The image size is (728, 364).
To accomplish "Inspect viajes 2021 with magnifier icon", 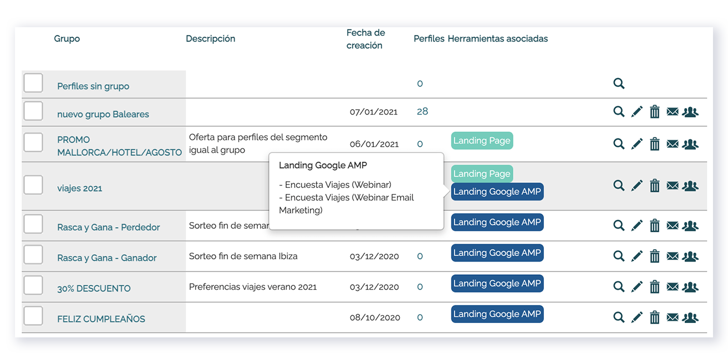I will pyautogui.click(x=619, y=186).
